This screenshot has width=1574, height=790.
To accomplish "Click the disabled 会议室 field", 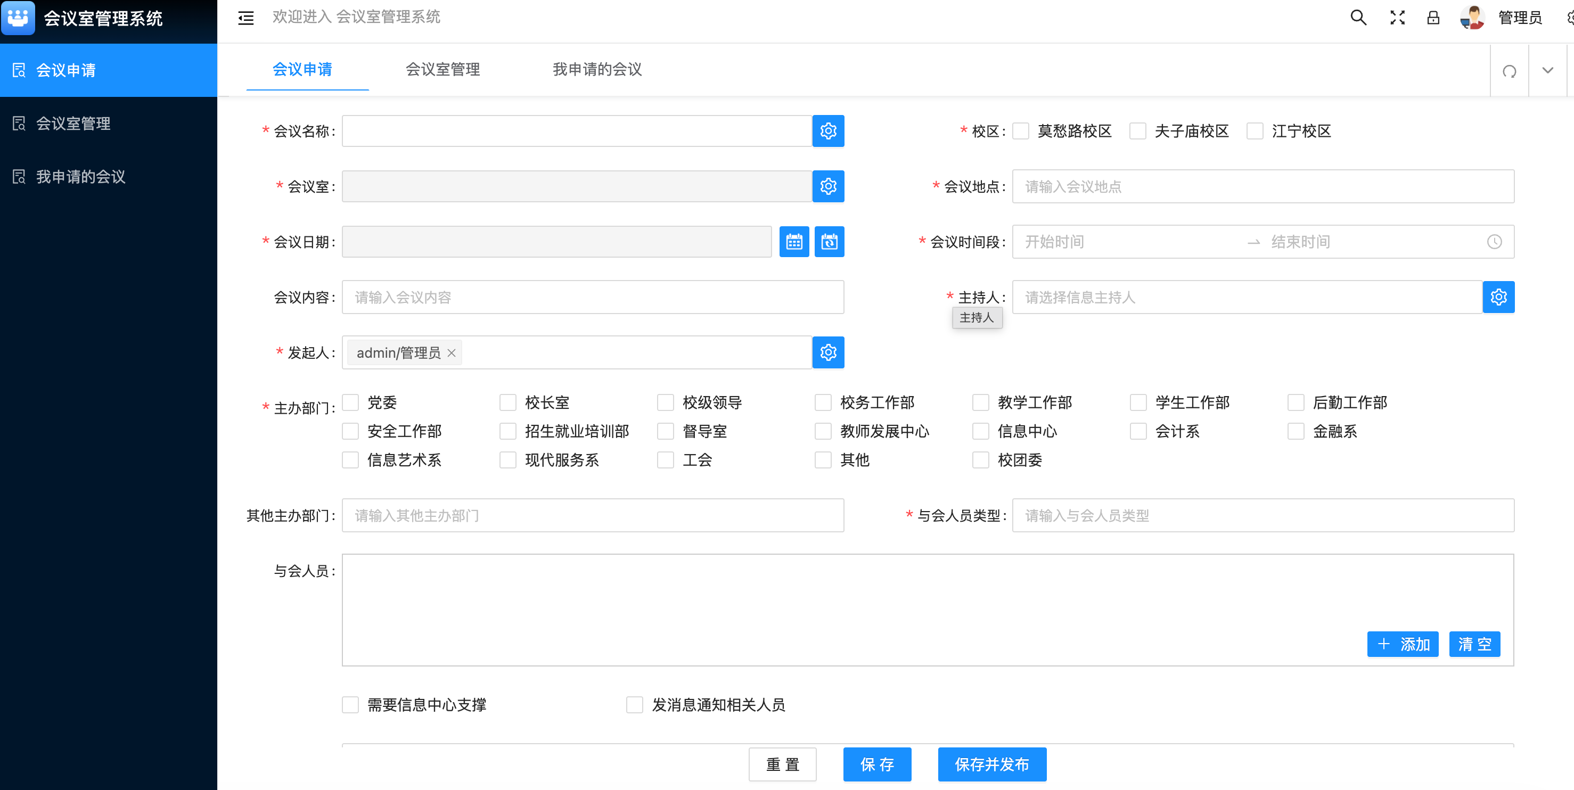I will tap(577, 186).
